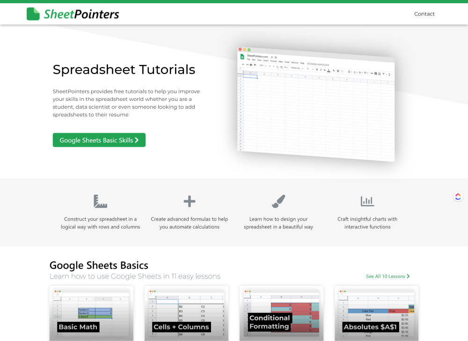Image resolution: width=468 pixels, height=341 pixels.
Task: Open the Contact page
Action: (424, 14)
